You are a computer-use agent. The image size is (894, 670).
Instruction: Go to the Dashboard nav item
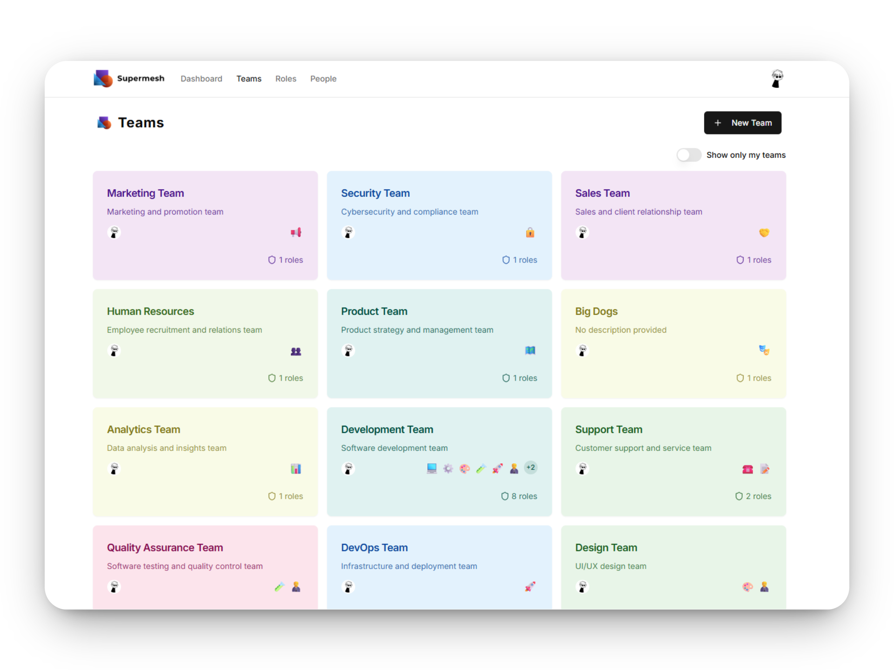(201, 79)
